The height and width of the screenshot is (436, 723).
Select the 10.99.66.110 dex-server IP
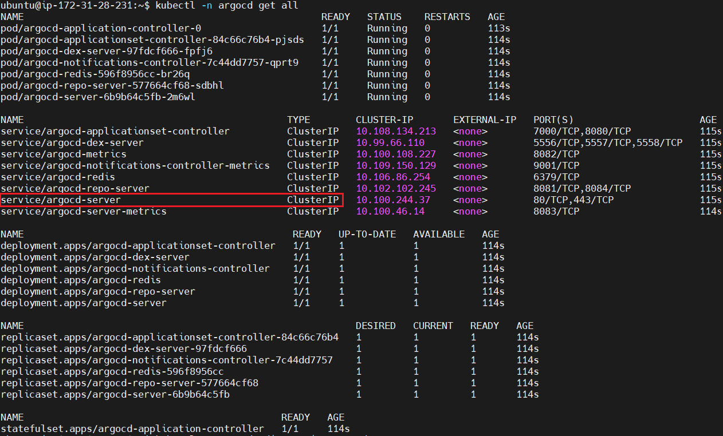[390, 142]
